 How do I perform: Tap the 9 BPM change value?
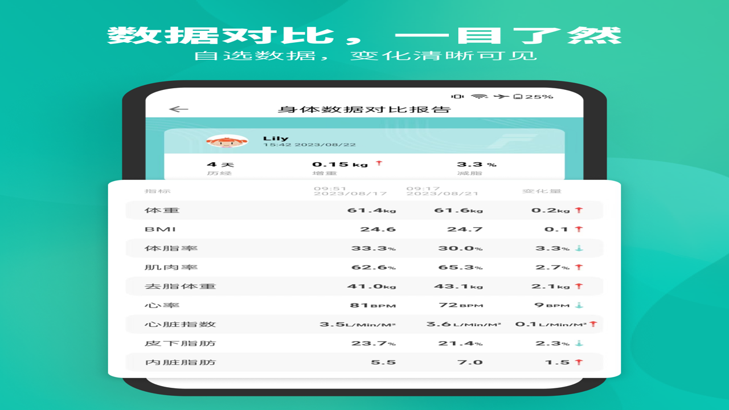pyautogui.click(x=552, y=305)
